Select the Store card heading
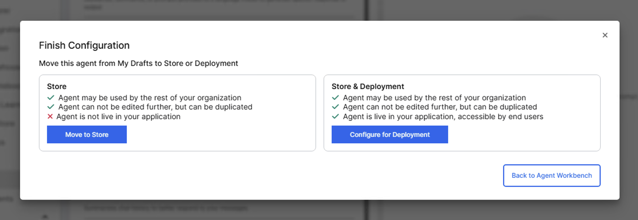This screenshot has width=638, height=220. coord(57,86)
